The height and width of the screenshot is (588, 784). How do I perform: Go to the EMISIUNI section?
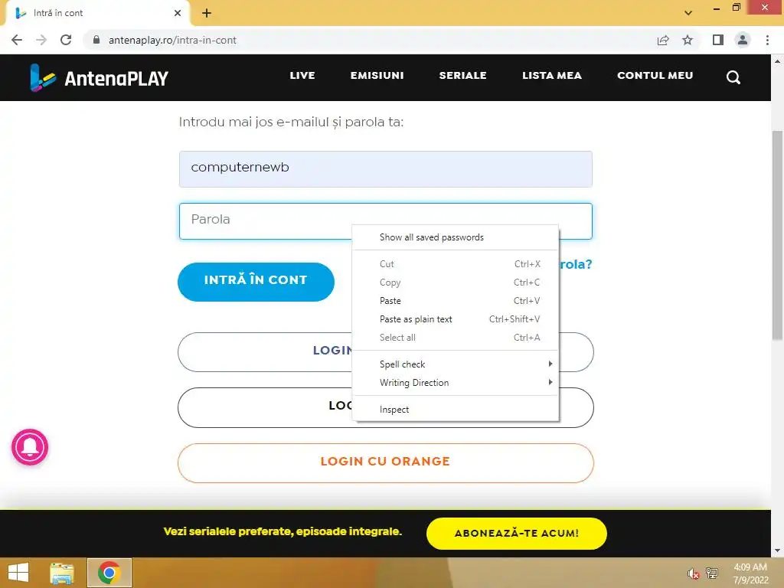point(377,76)
